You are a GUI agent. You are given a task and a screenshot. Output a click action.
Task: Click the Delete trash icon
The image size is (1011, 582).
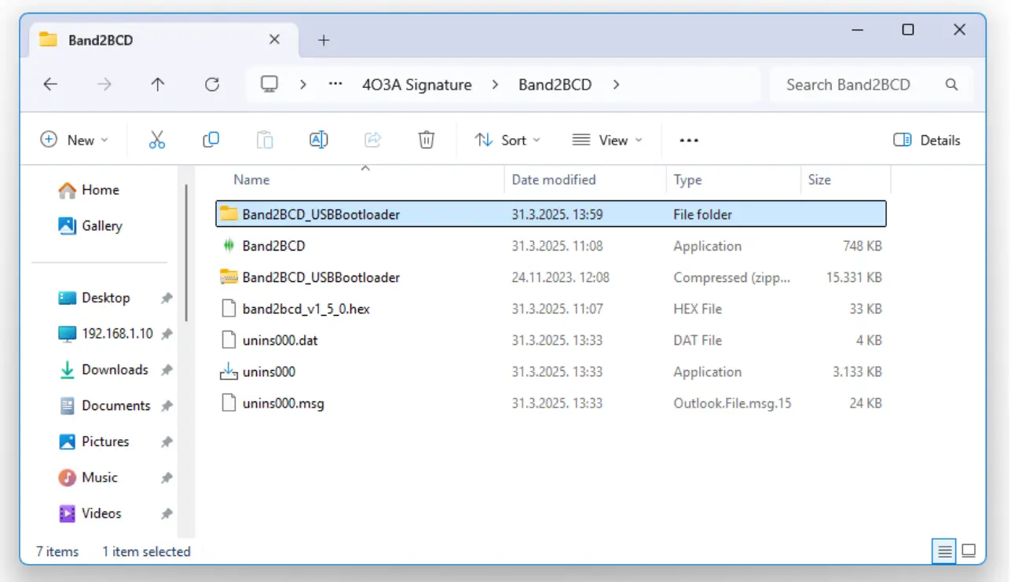pos(426,140)
